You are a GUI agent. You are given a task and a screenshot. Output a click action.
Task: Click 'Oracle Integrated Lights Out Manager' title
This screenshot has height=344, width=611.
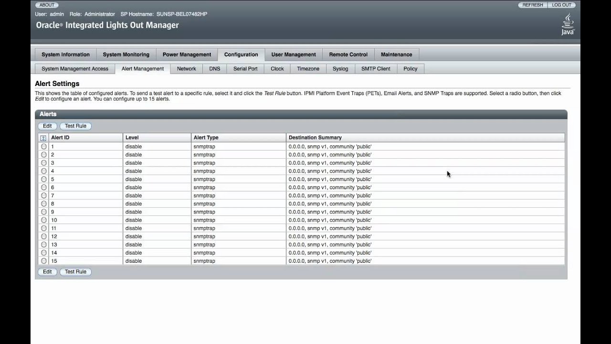[x=107, y=25]
